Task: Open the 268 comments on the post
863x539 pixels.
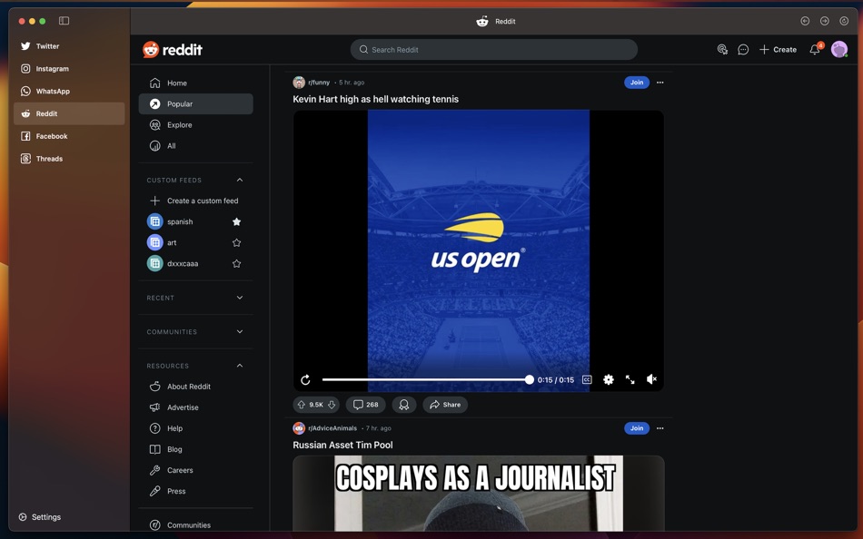Action: point(365,405)
